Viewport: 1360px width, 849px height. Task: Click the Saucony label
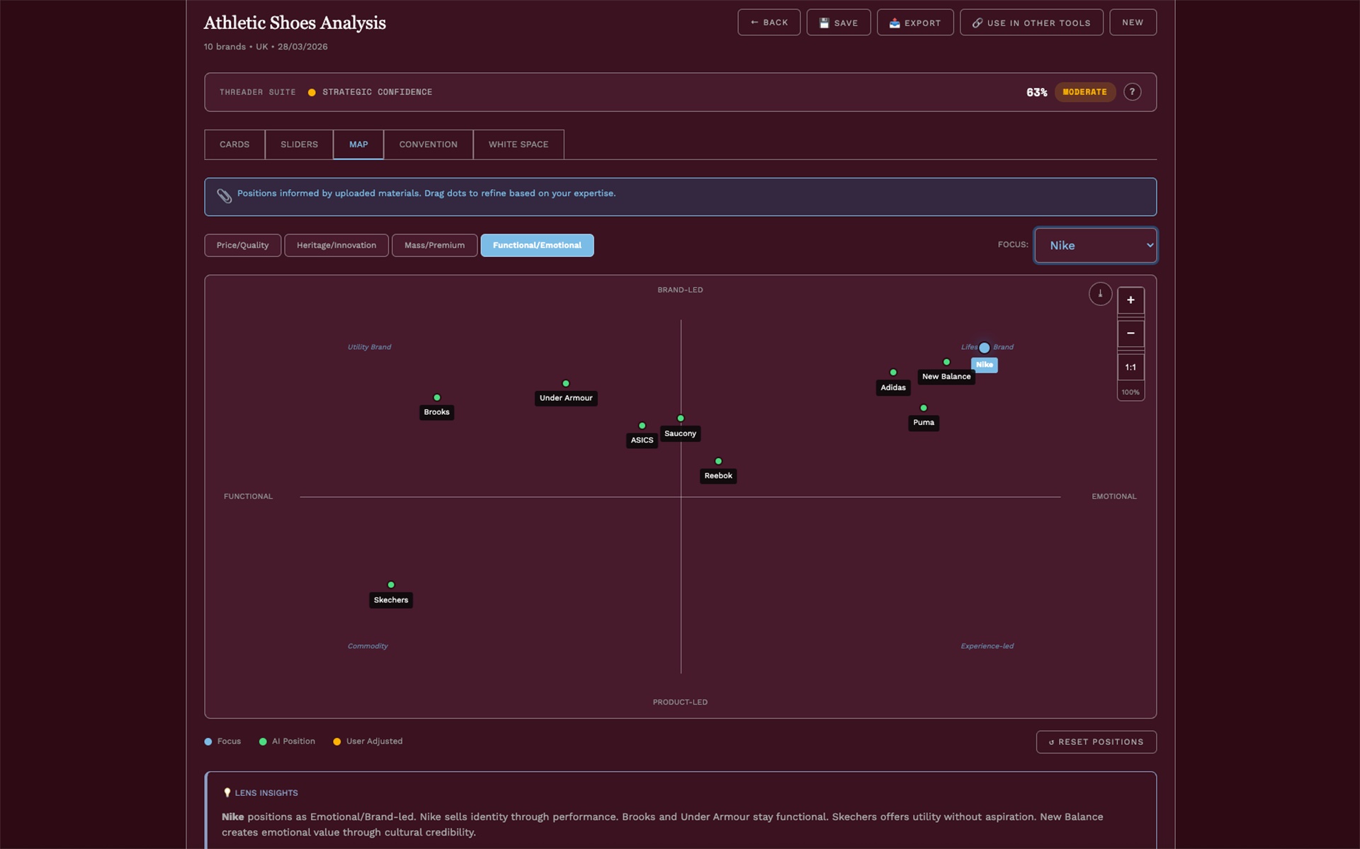coord(680,433)
